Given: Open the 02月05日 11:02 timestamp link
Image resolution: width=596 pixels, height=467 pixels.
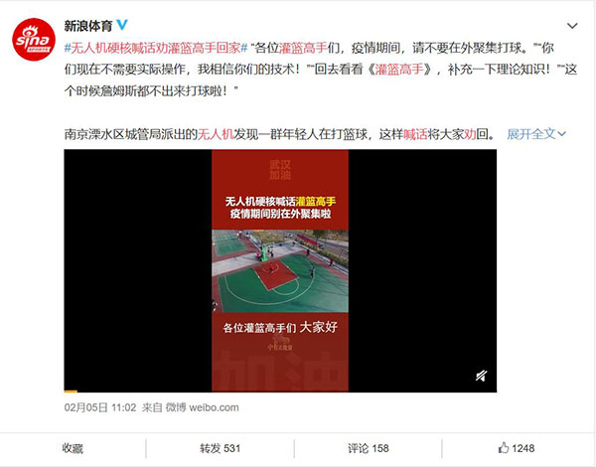Looking at the screenshot, I should pos(100,407).
